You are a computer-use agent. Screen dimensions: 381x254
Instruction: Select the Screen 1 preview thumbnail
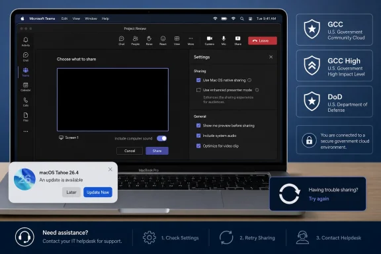coord(112,100)
